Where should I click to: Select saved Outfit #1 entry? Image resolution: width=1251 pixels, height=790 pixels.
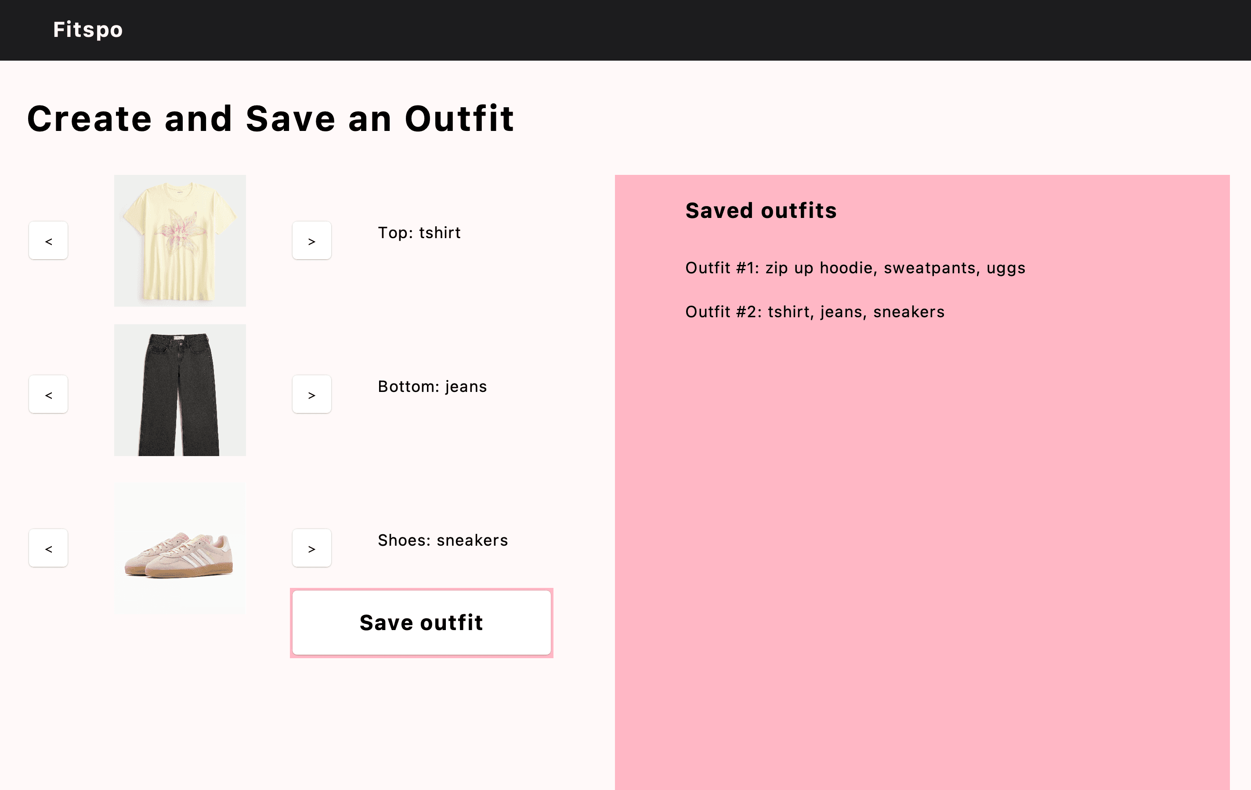point(855,268)
